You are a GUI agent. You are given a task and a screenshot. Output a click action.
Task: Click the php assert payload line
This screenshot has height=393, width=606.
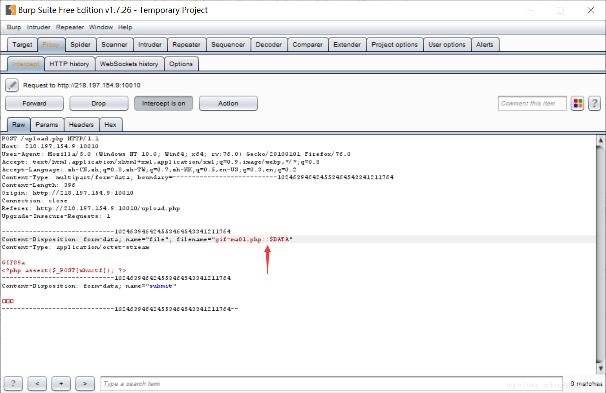64,270
